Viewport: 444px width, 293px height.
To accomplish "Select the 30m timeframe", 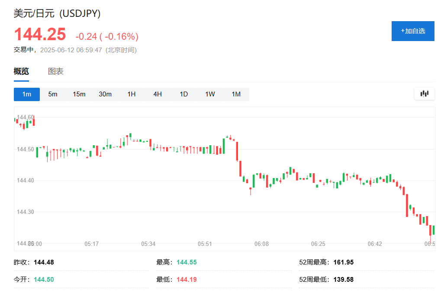I will [105, 94].
